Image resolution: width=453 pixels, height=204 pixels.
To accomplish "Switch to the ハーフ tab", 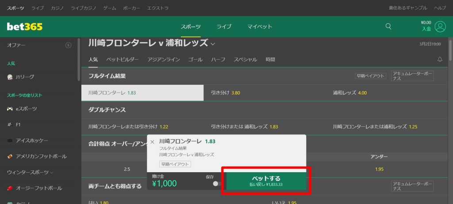I will tap(218, 60).
